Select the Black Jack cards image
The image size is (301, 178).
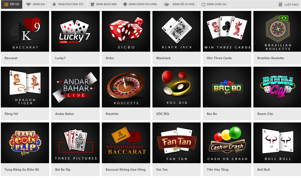click(x=177, y=31)
